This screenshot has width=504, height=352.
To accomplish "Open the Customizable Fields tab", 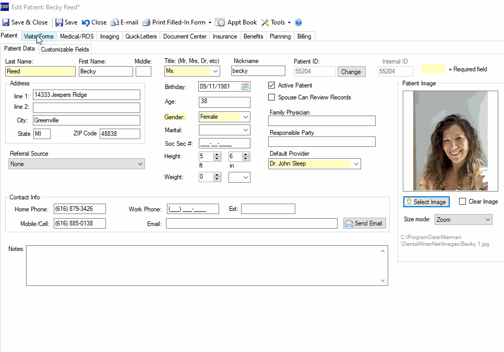I will point(65,49).
